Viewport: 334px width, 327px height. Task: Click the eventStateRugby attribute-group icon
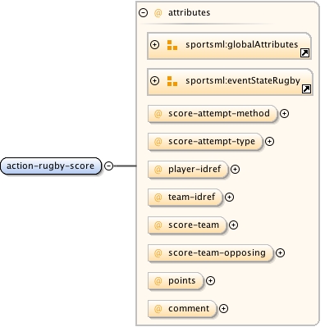172,81
